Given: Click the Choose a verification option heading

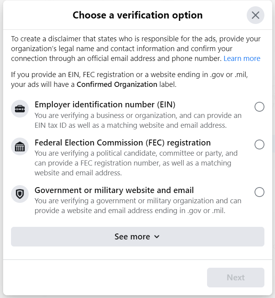Looking at the screenshot, I should click(137, 15).
